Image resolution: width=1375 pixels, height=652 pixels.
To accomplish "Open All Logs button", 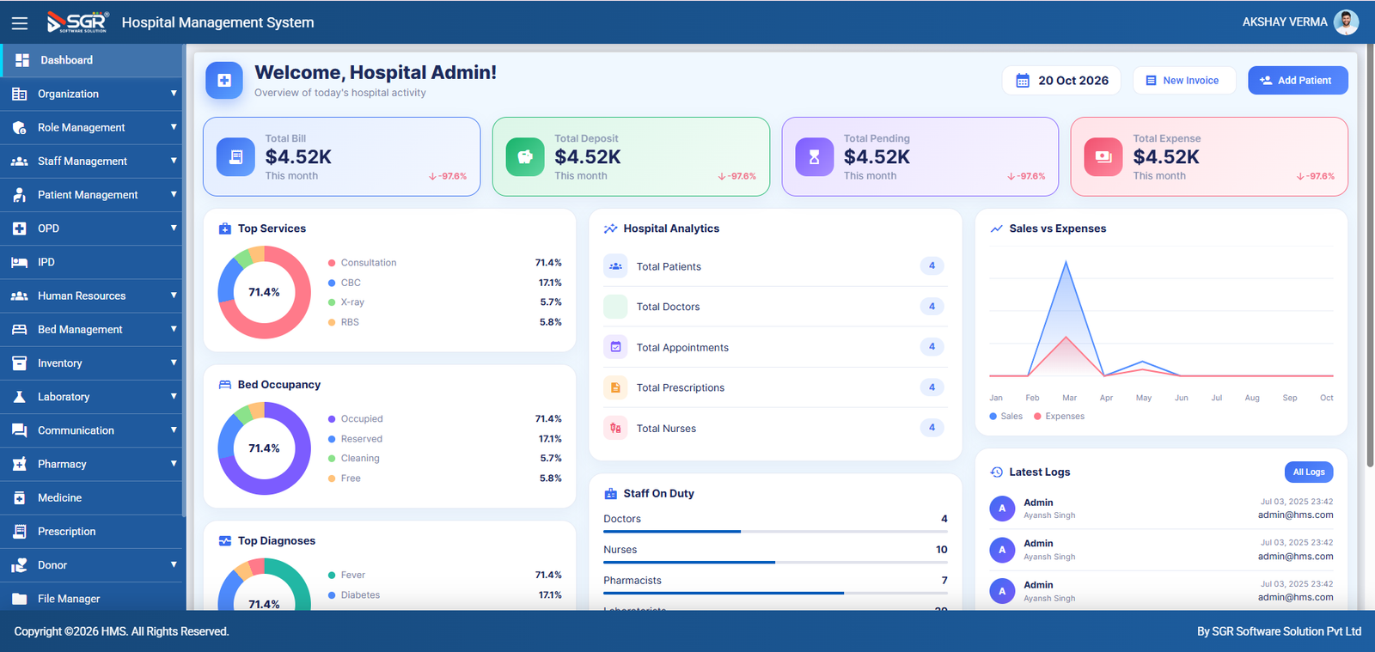I will click(x=1309, y=472).
